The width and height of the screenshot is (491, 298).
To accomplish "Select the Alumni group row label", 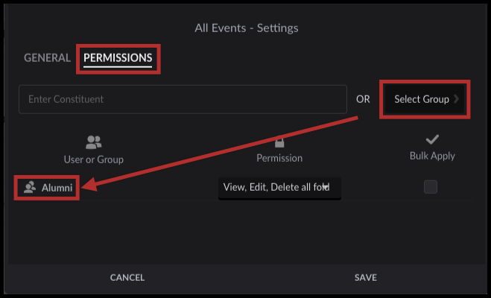I will pos(57,188).
